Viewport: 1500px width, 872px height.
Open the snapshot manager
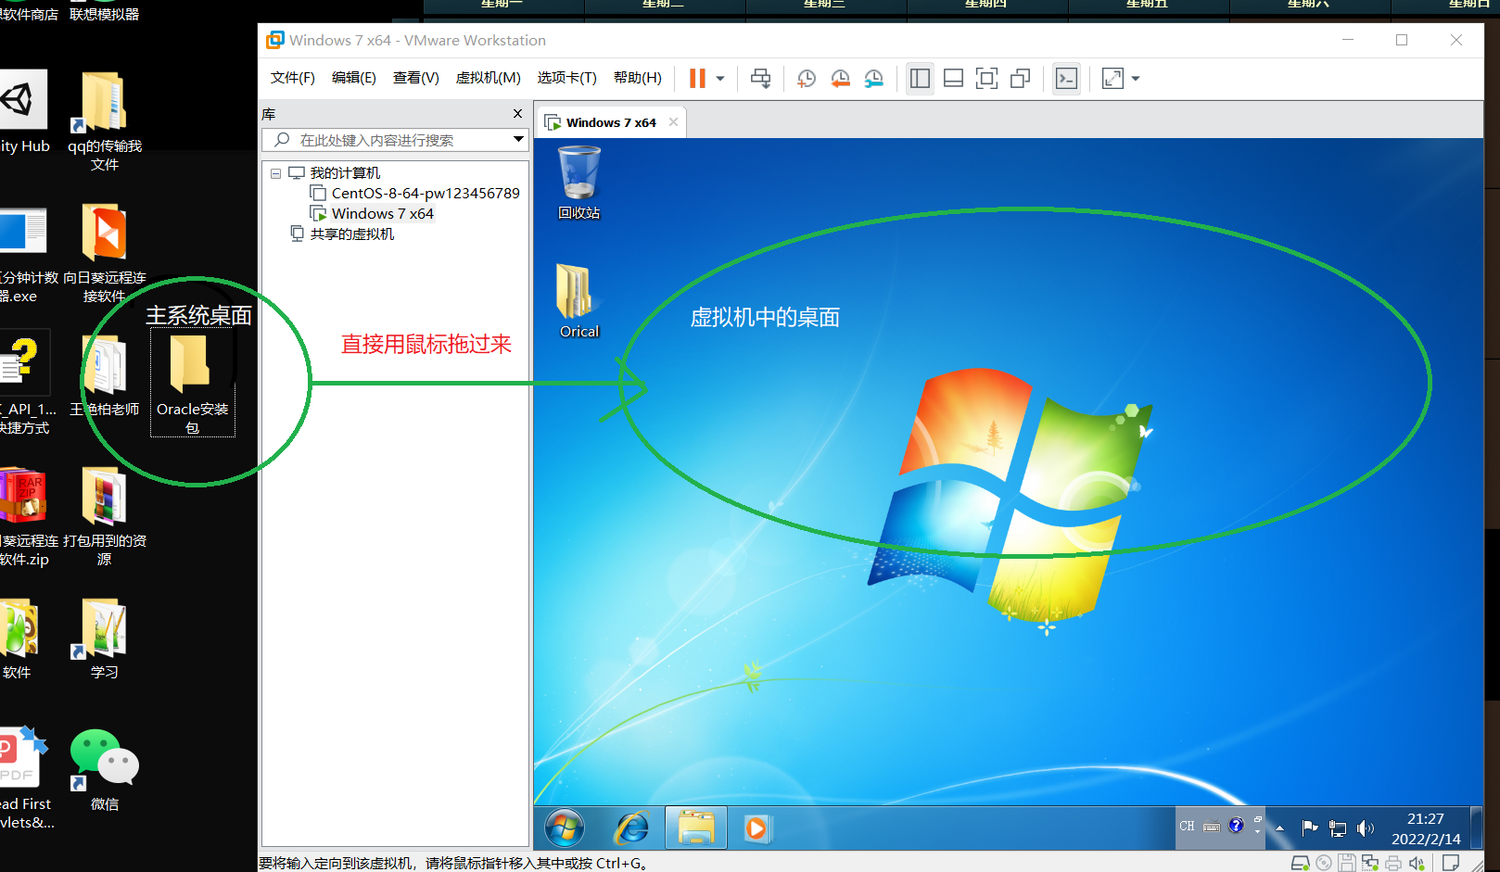click(873, 78)
